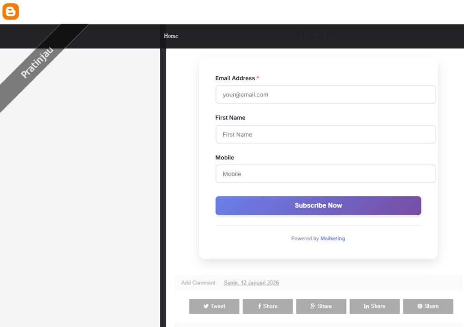Click the Powered by footer text
The height and width of the screenshot is (327, 464).
pos(304,239)
